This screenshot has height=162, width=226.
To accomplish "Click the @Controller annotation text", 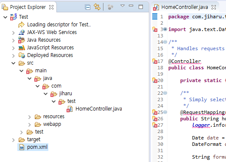I will point(184,61).
